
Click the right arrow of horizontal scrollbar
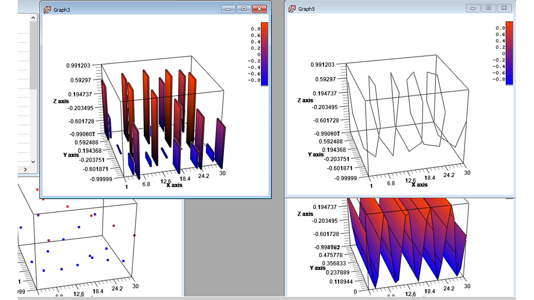coord(25,170)
